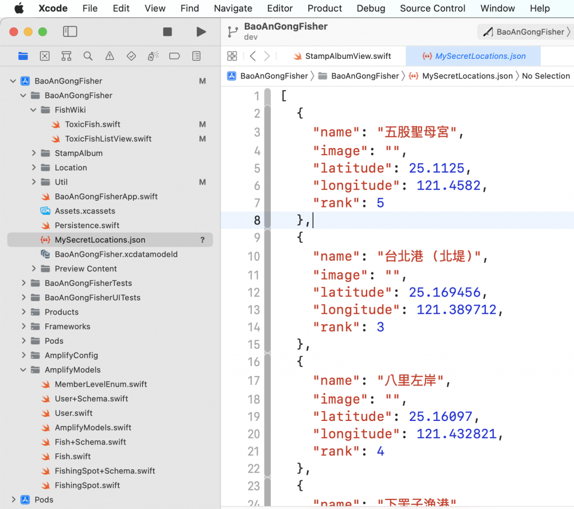Screen dimensions: 574x509
Task: Open the Issue navigator warning icon
Action: click(x=109, y=56)
